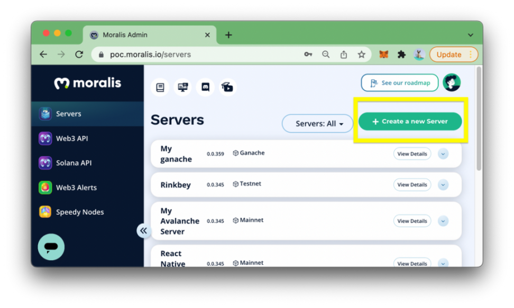514x308 pixels.
Task: Bookmark this page with star icon
Action: click(361, 54)
